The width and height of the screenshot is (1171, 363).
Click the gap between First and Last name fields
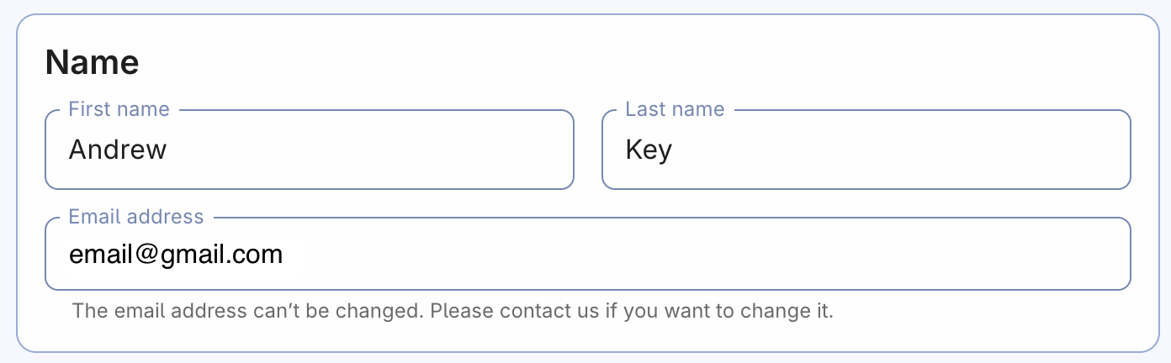(x=588, y=150)
